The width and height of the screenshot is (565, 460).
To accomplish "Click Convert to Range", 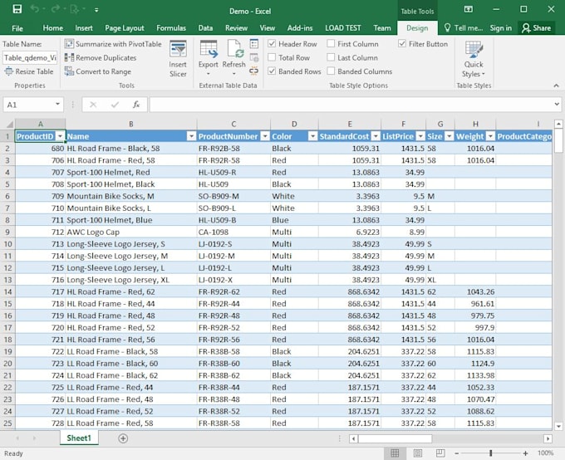I will coord(98,71).
